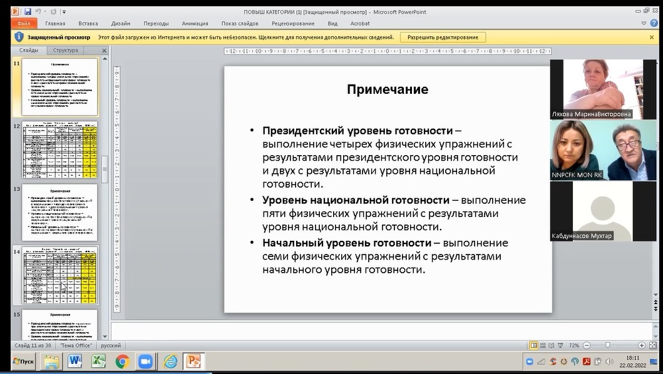This screenshot has height=374, width=663.
Task: Click the русский language indicator
Action: point(111,345)
